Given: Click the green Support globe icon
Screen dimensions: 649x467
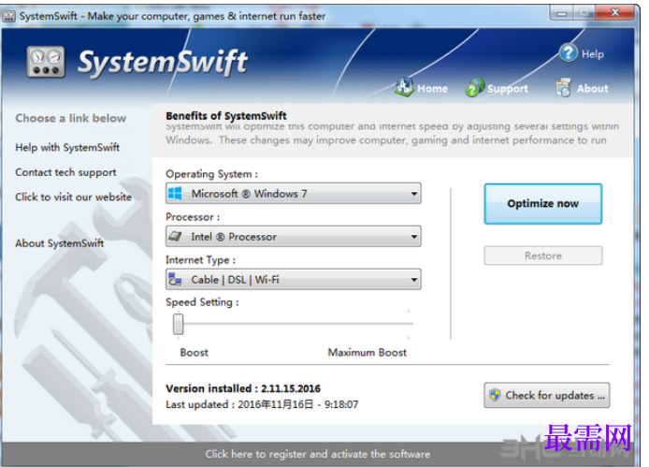Looking at the screenshot, I should click(475, 87).
